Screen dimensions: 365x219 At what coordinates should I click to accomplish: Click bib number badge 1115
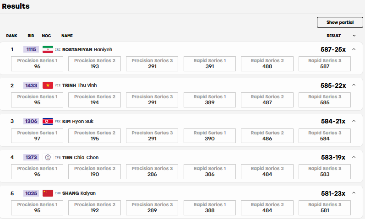coord(31,49)
